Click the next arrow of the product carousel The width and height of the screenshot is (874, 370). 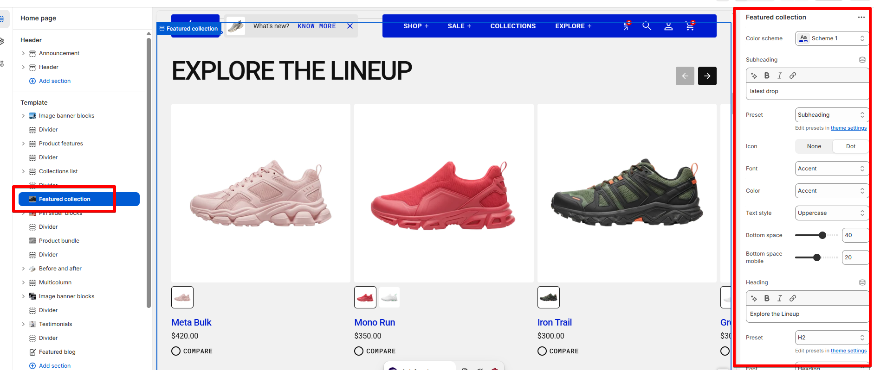707,76
